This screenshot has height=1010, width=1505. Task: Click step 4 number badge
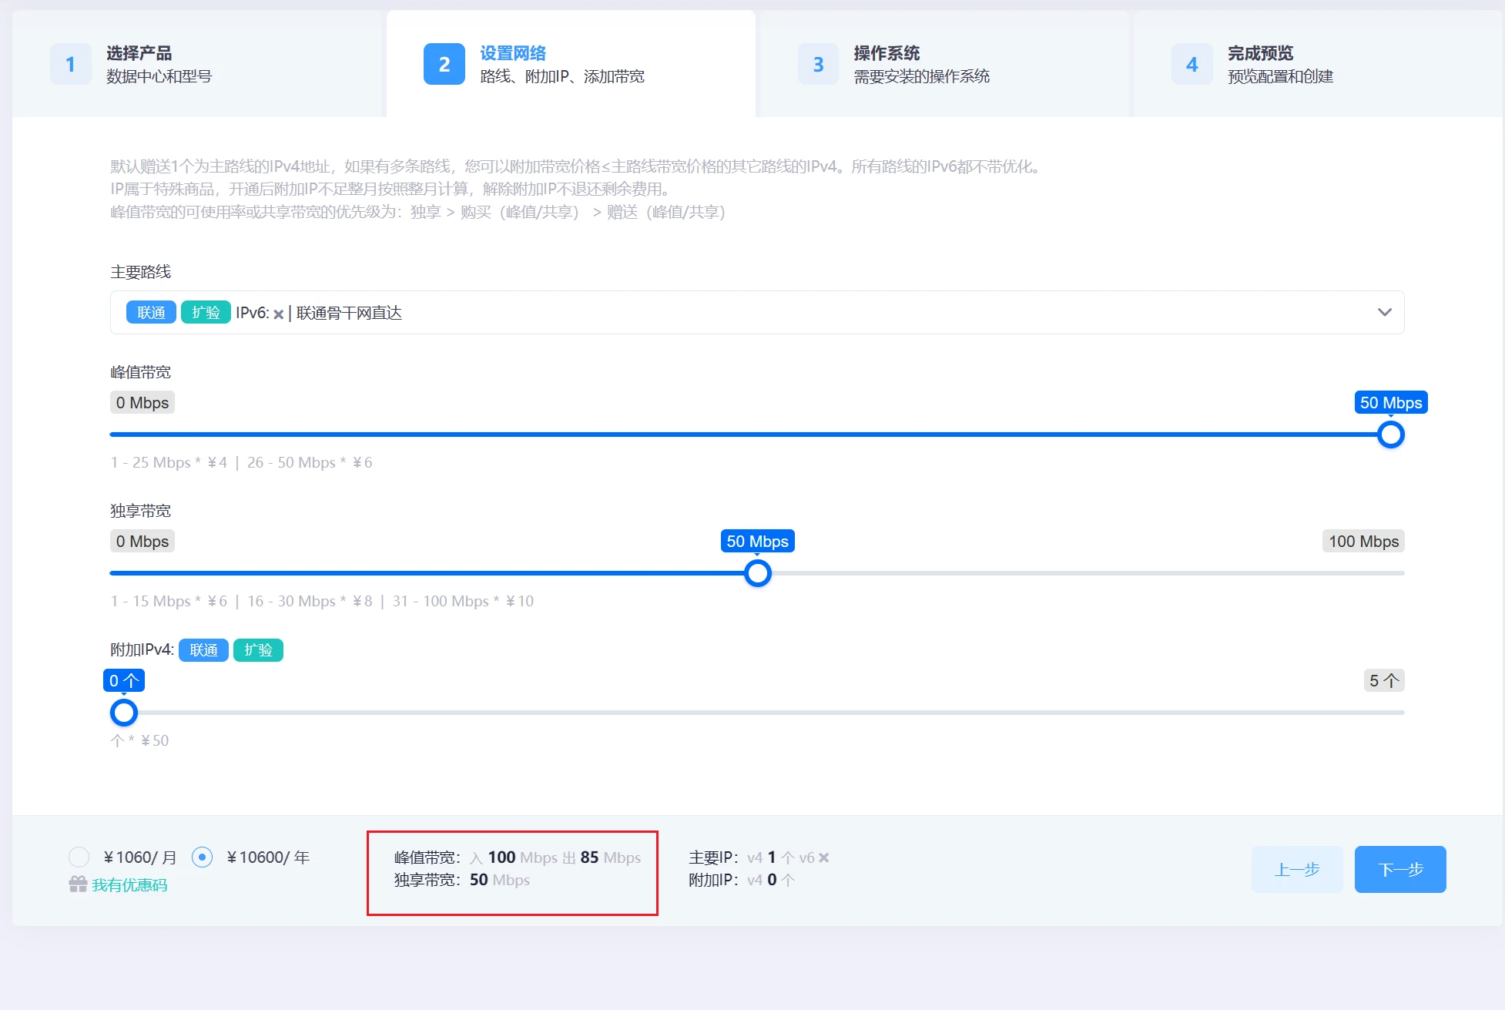[x=1192, y=64]
